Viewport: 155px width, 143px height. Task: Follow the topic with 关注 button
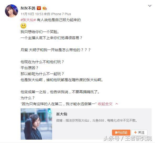(139, 133)
